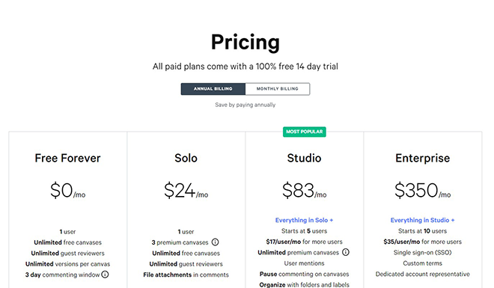Click the $24/mo Solo price
The image size is (494, 288).
click(186, 191)
